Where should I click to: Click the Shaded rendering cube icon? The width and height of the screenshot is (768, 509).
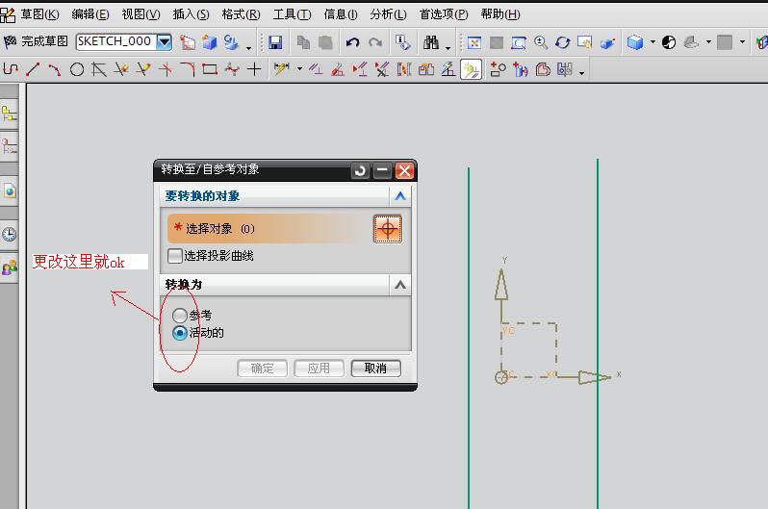point(635,42)
